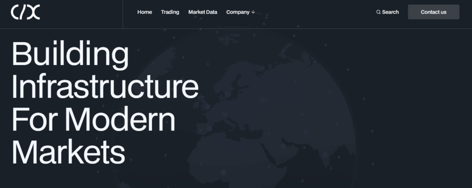Click the letter C in the logo
This screenshot has width=472, height=188.
point(15,12)
